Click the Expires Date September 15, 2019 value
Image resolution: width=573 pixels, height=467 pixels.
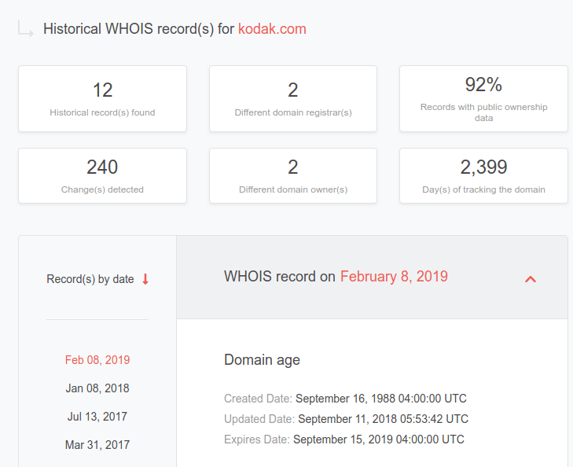(379, 439)
